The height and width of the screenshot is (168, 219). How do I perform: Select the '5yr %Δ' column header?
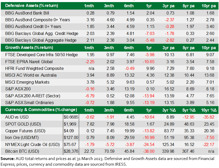189,110
